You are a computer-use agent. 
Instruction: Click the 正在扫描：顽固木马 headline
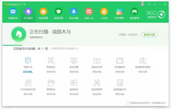50,32
